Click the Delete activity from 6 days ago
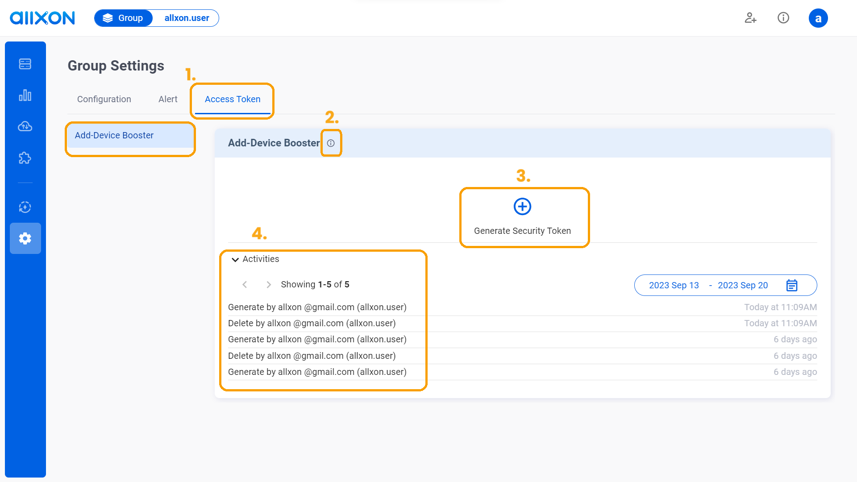Viewport: 857px width, 482px height. tap(312, 356)
